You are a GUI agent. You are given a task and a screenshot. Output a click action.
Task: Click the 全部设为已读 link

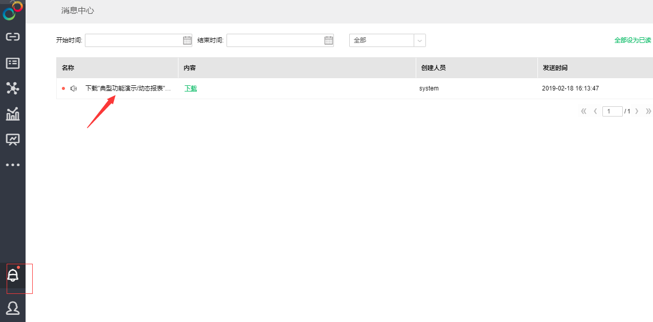(632, 40)
